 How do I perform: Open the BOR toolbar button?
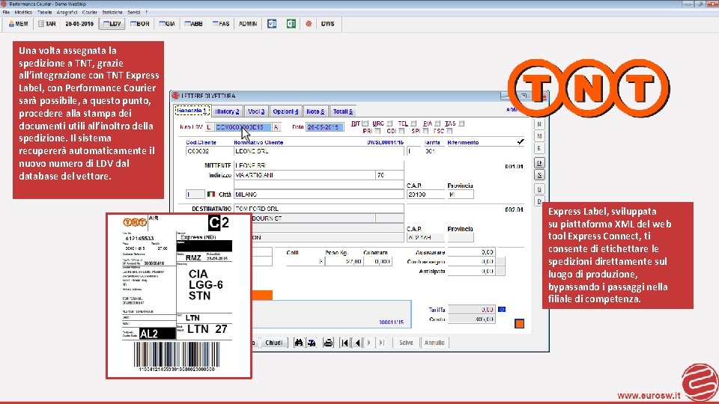pos(140,24)
